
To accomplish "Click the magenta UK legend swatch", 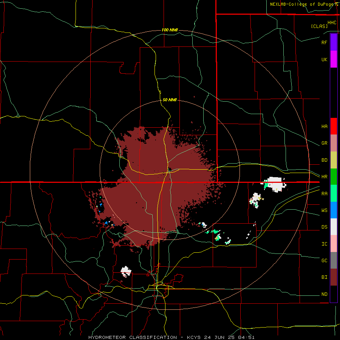I will pos(334,59).
